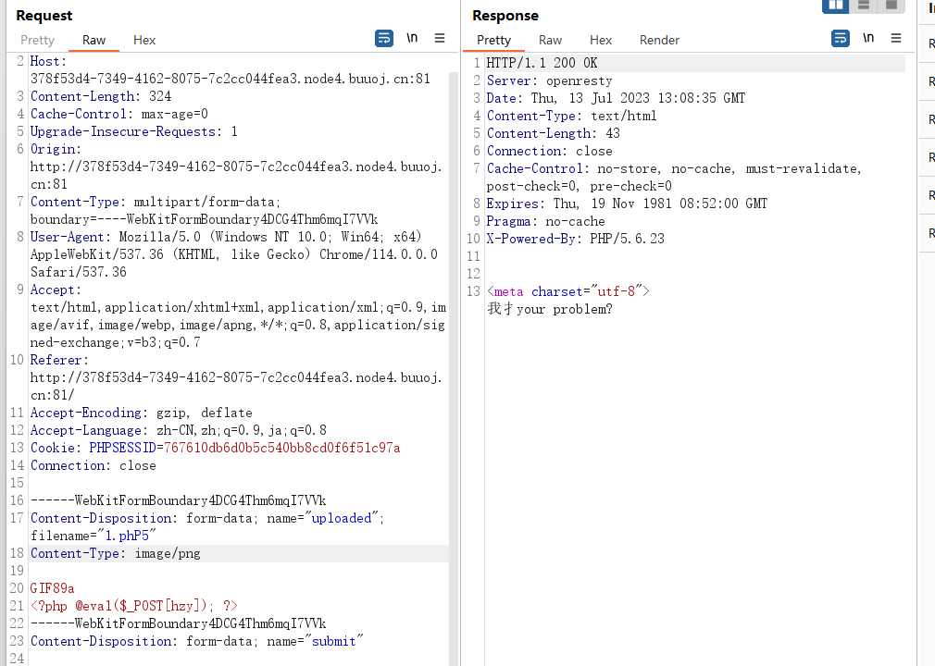Click the PHP eval payload line
The height and width of the screenshot is (666, 935).
[133, 606]
